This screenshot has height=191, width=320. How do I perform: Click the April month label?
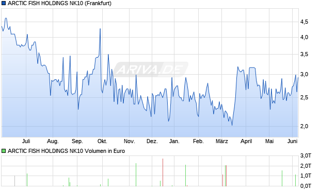click(x=246, y=141)
